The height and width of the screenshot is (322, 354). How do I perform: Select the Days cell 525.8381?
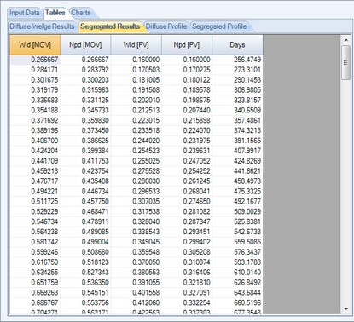[x=237, y=221]
